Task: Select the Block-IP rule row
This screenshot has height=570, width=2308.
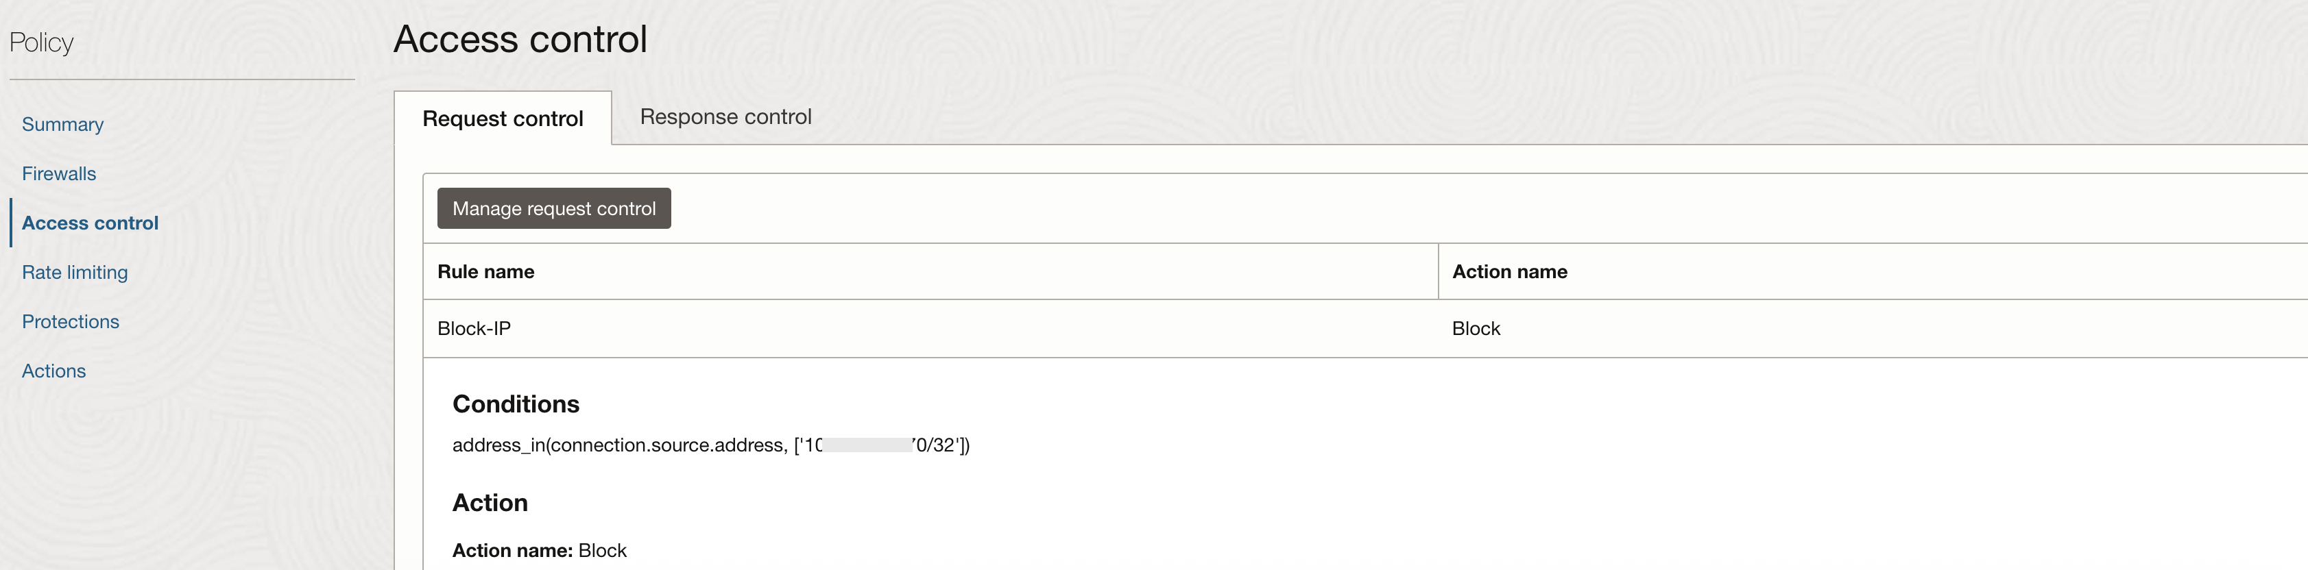Action: pos(474,328)
